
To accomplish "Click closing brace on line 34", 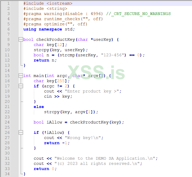I will click(x=25, y=174).
